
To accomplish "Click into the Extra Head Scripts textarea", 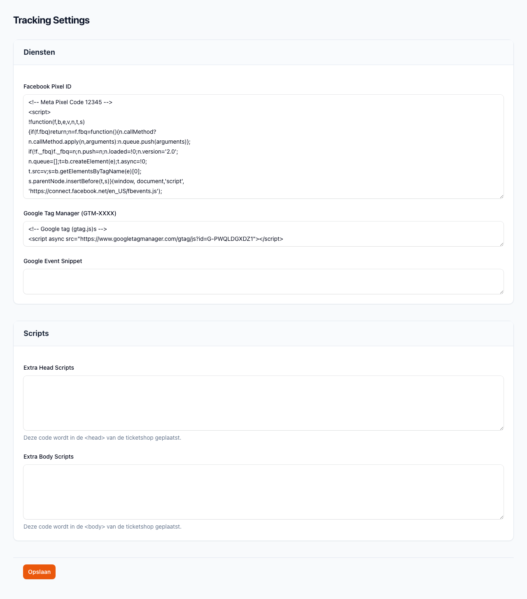I will (x=263, y=403).
